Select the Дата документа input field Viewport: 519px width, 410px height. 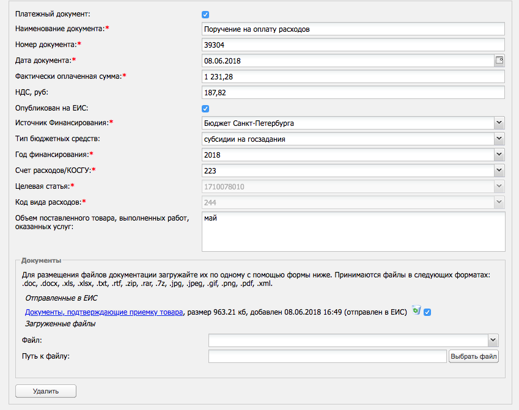pyautogui.click(x=347, y=60)
